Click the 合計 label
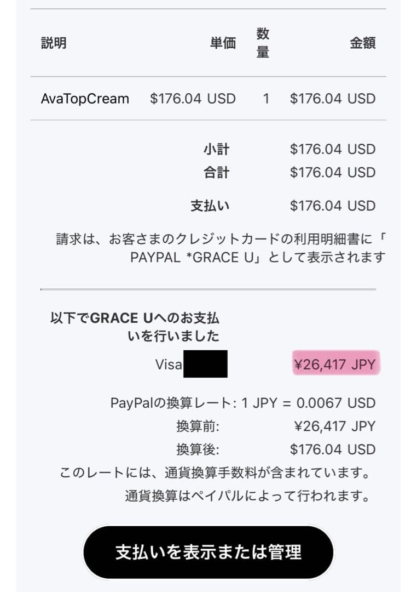Image resolution: width=417 pixels, height=592 pixels. pos(216,173)
